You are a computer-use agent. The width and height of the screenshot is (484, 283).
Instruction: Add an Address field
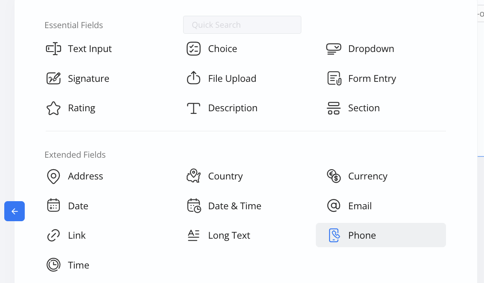[x=85, y=176]
